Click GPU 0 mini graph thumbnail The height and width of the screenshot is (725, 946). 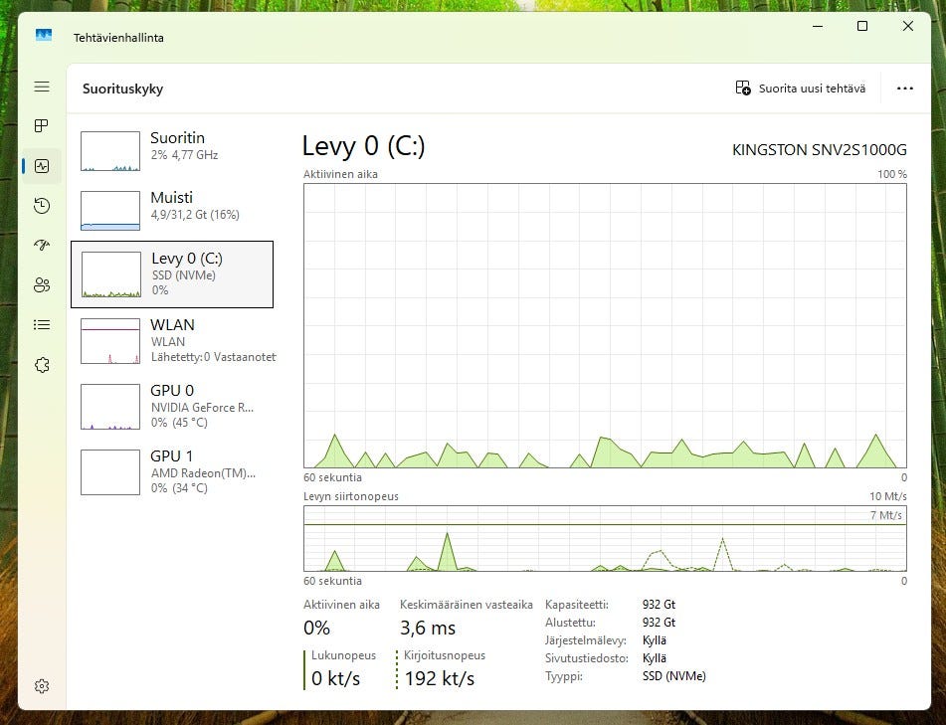coord(110,407)
